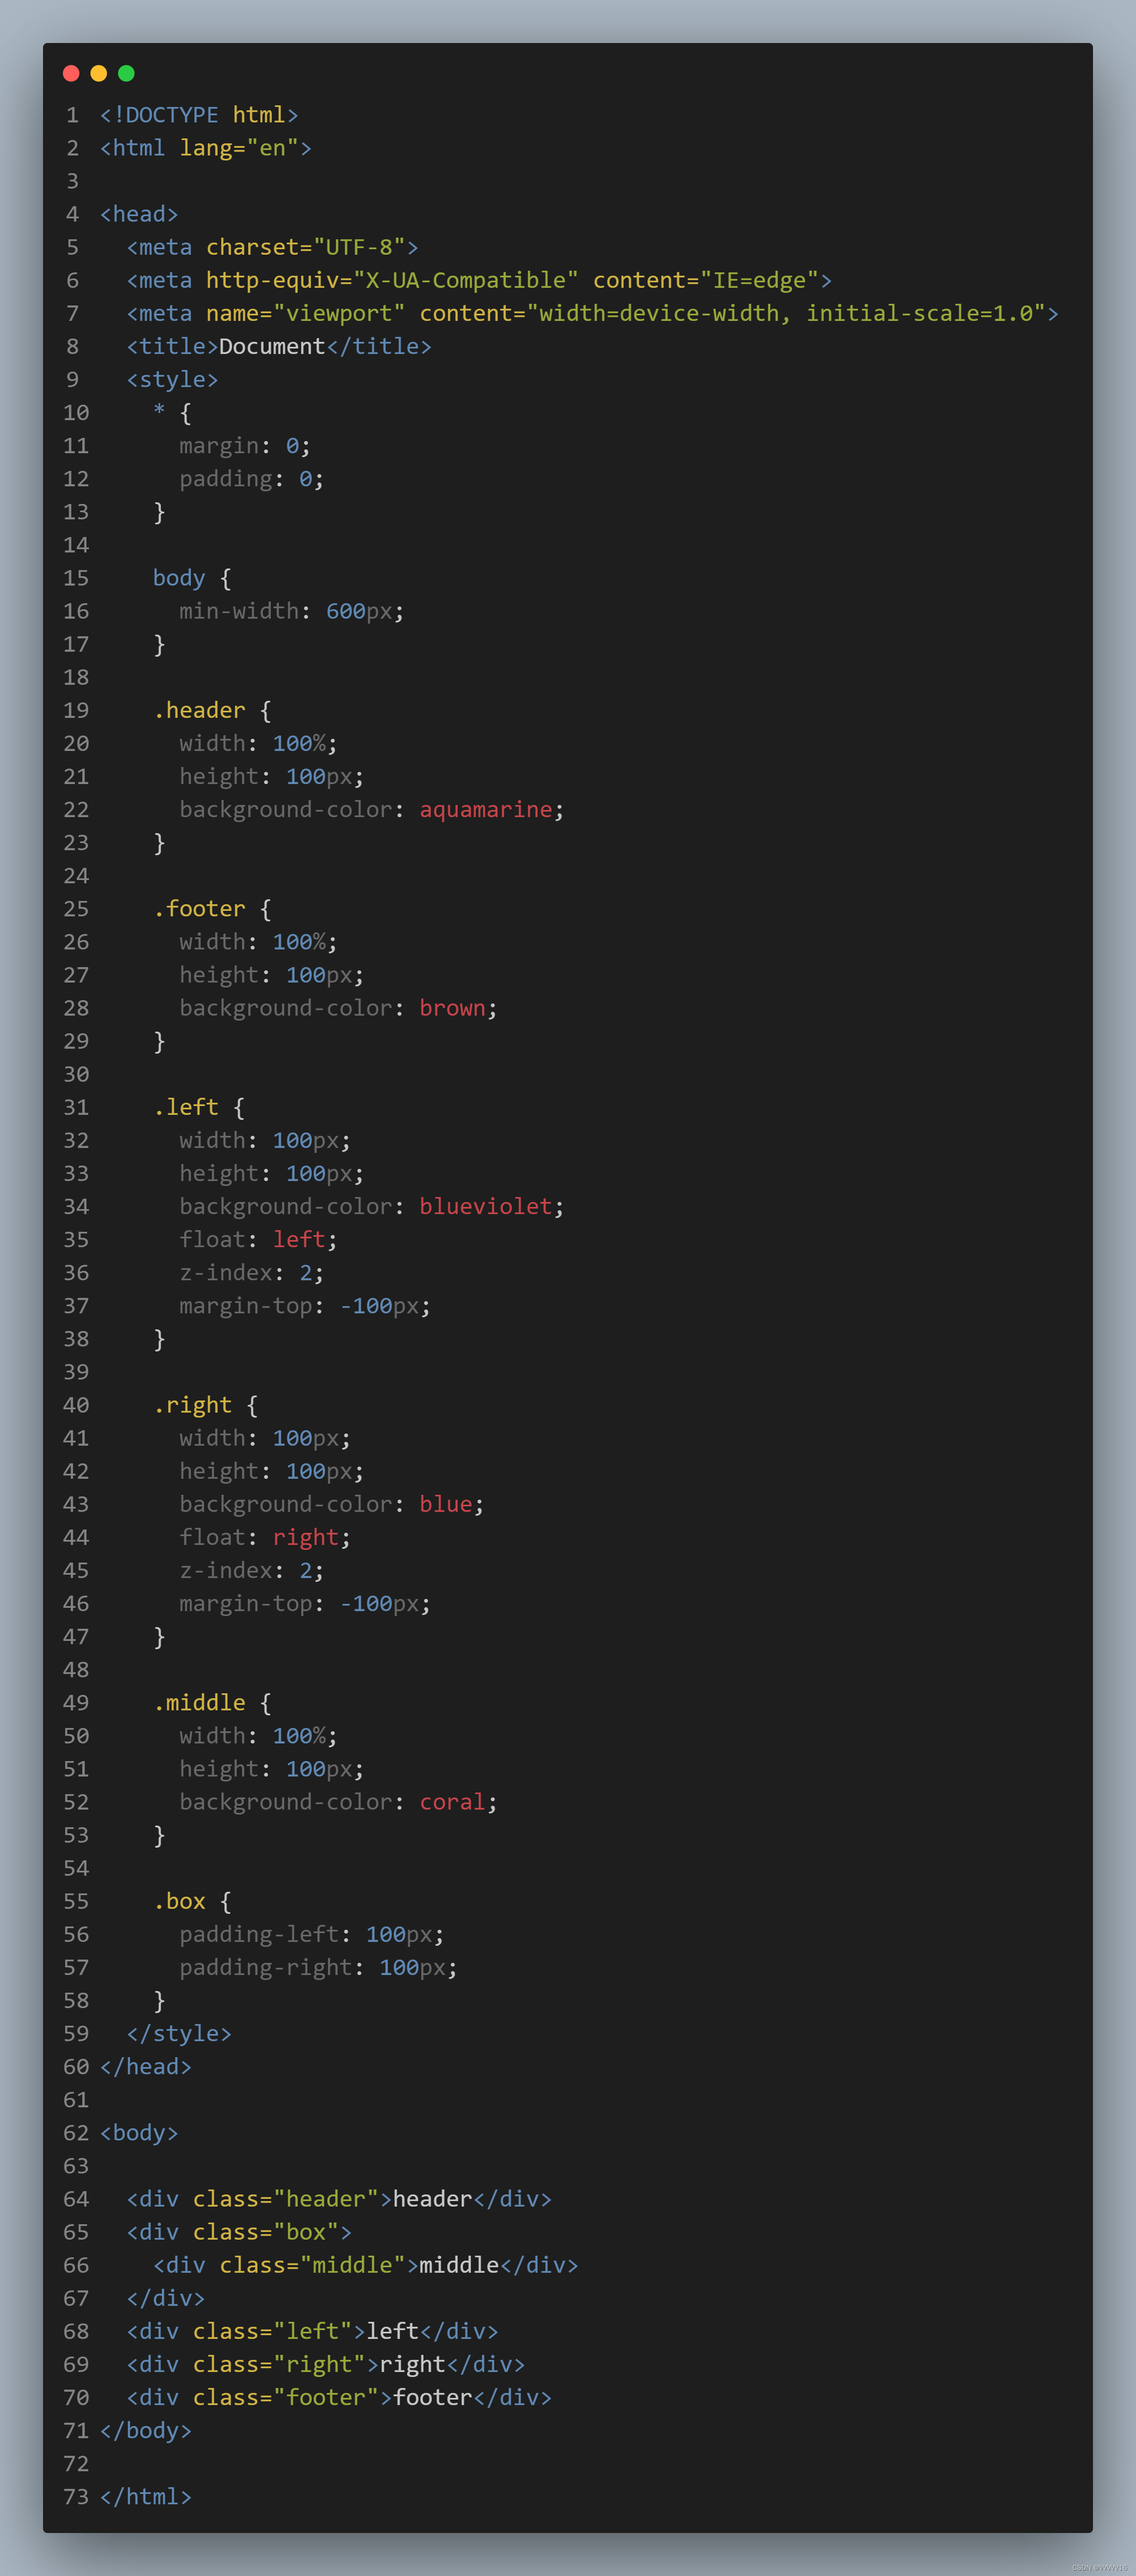Click the opening body tag
Viewport: 1136px width, 2576px height.
(x=139, y=2132)
